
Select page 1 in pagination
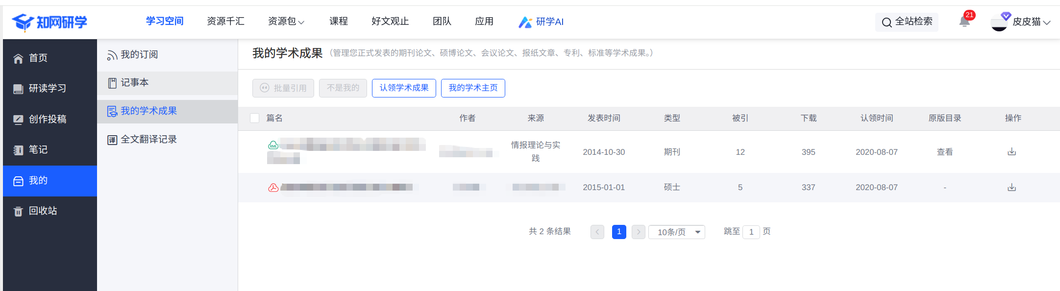point(619,232)
